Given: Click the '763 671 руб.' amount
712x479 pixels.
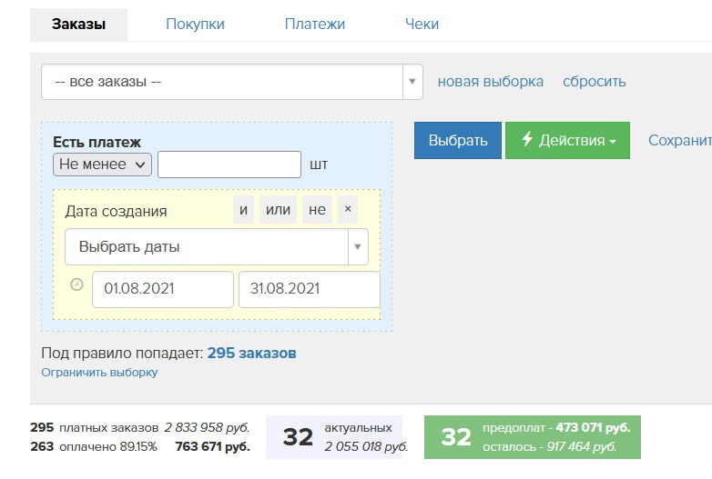Looking at the screenshot, I should click(x=212, y=446).
